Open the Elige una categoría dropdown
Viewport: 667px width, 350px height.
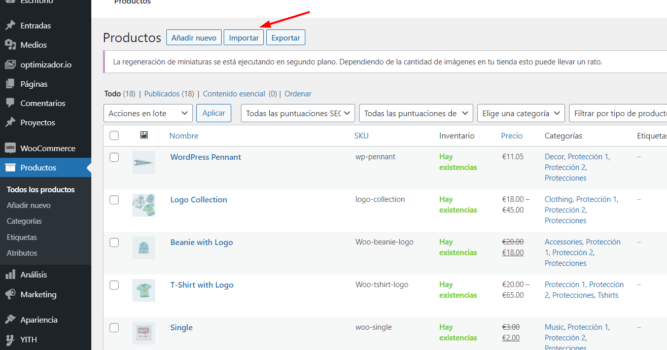point(521,113)
